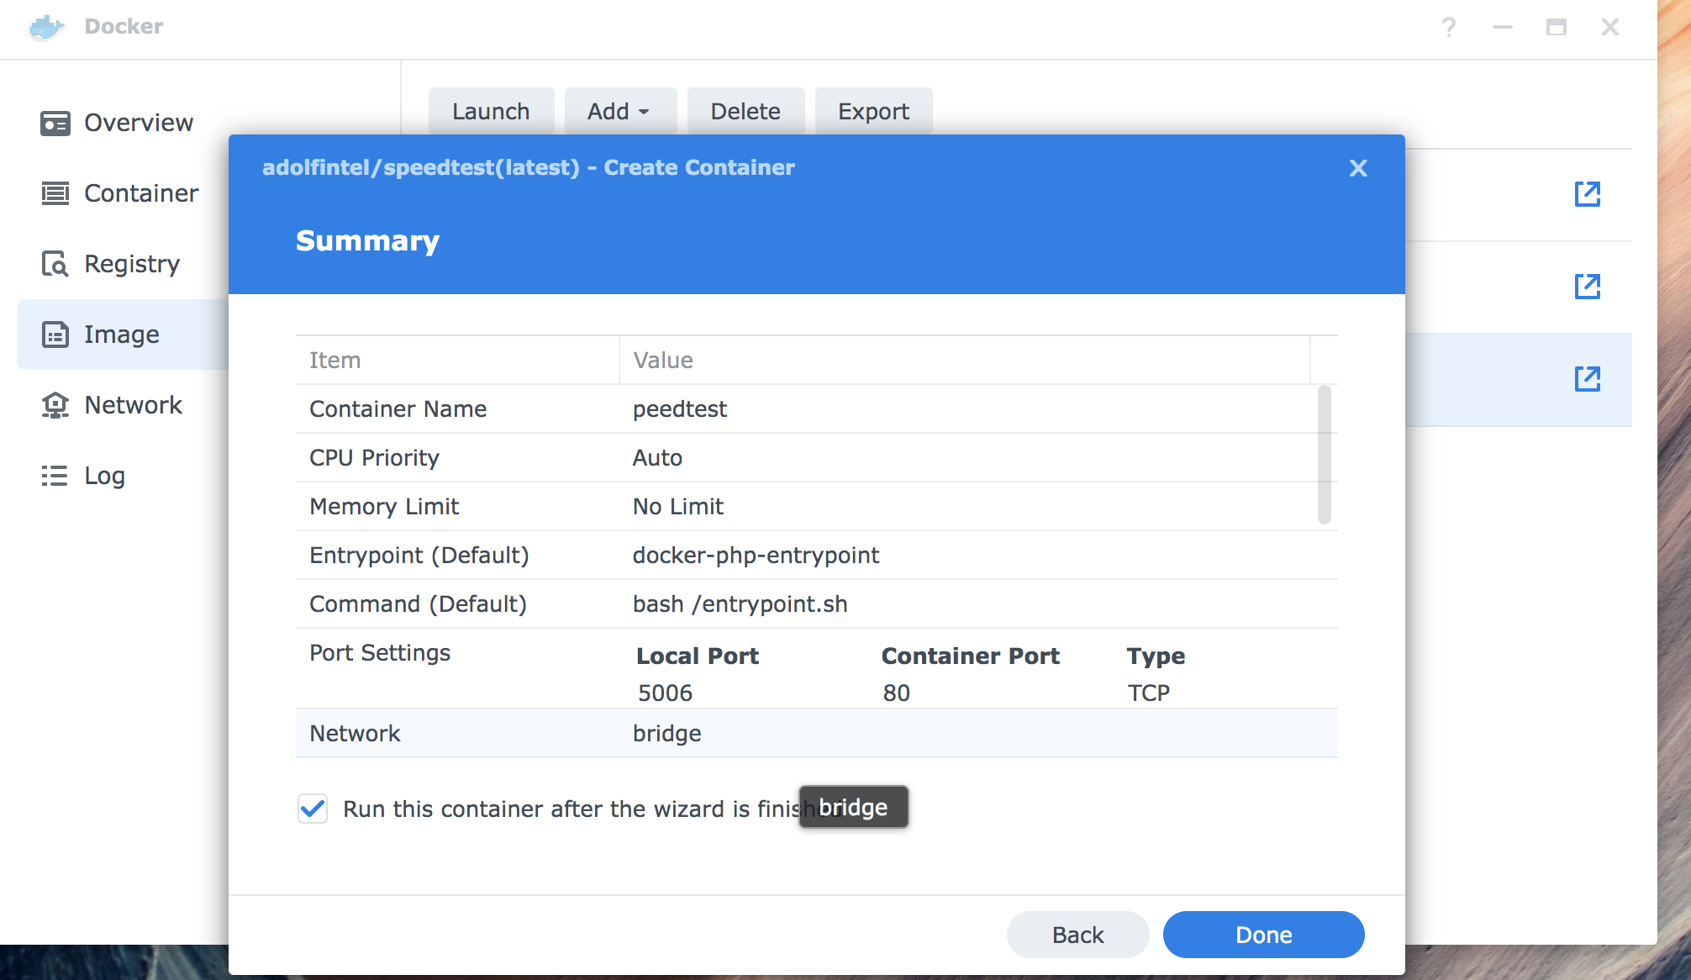Expand the Add dropdown button
This screenshot has height=980, width=1691.
tap(619, 112)
